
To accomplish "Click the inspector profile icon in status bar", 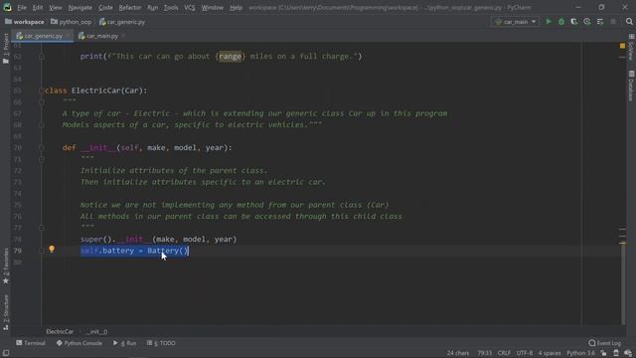I will click(616, 353).
